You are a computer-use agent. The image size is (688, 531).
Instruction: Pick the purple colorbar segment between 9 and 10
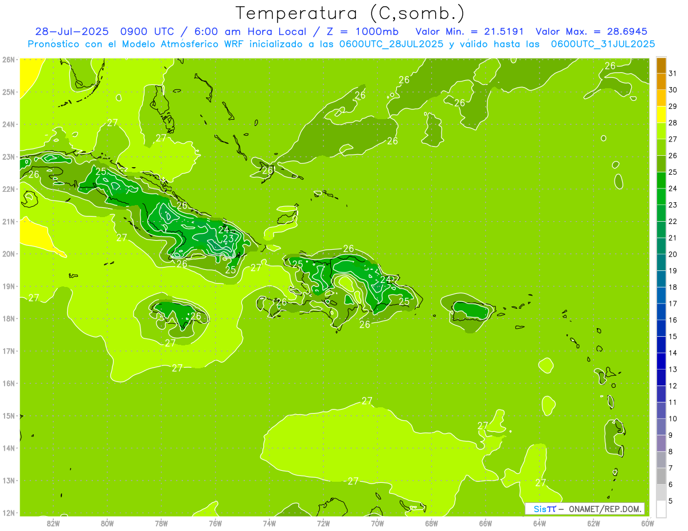click(x=661, y=427)
